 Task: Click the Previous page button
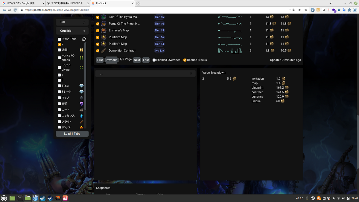(111, 60)
